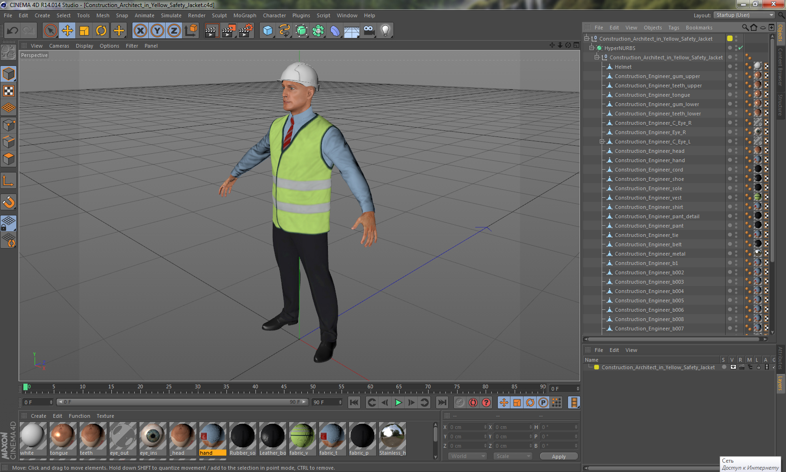Screen dimensions: 786x472
Task: Click the Make Editable icon
Action: point(8,52)
